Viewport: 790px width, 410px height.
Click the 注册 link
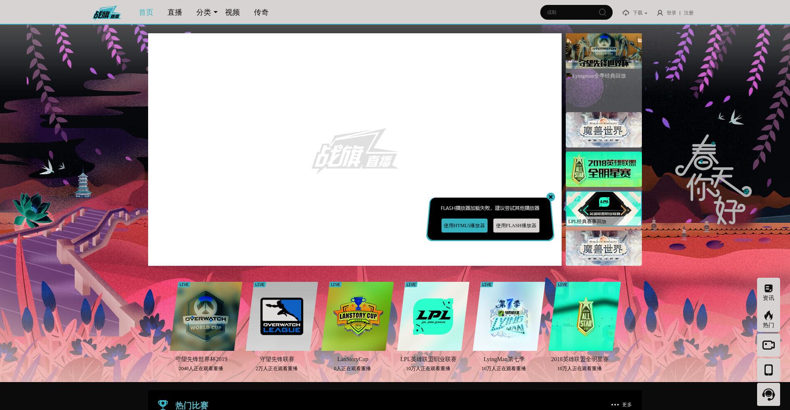(689, 13)
